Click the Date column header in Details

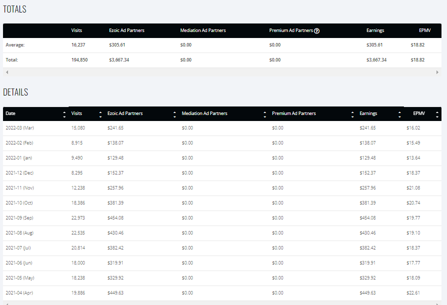point(11,113)
